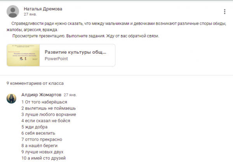Screen dimensions: 233x162
Task: Expand "9 комментариев от класса"
Action: [35, 83]
